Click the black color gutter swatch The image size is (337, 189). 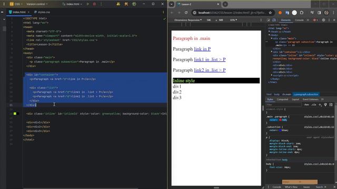pos(18,113)
